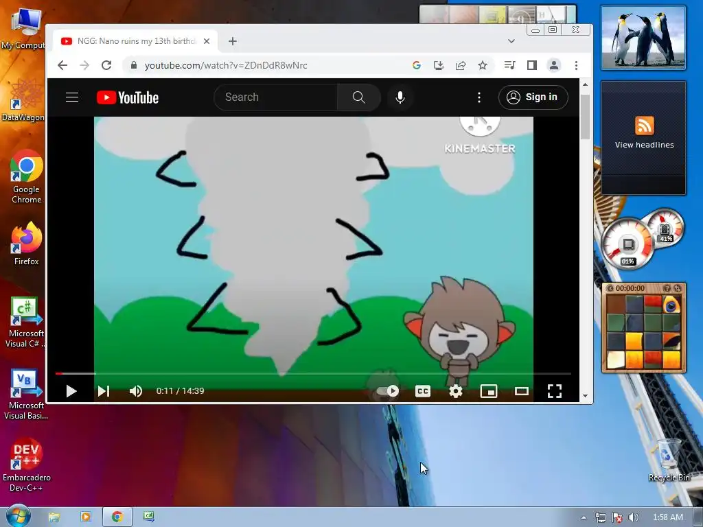The height and width of the screenshot is (527, 703).
Task: Click the page scrollbar down arrow
Action: [585, 396]
